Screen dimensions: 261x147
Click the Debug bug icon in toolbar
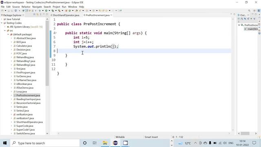click(x=40, y=11)
